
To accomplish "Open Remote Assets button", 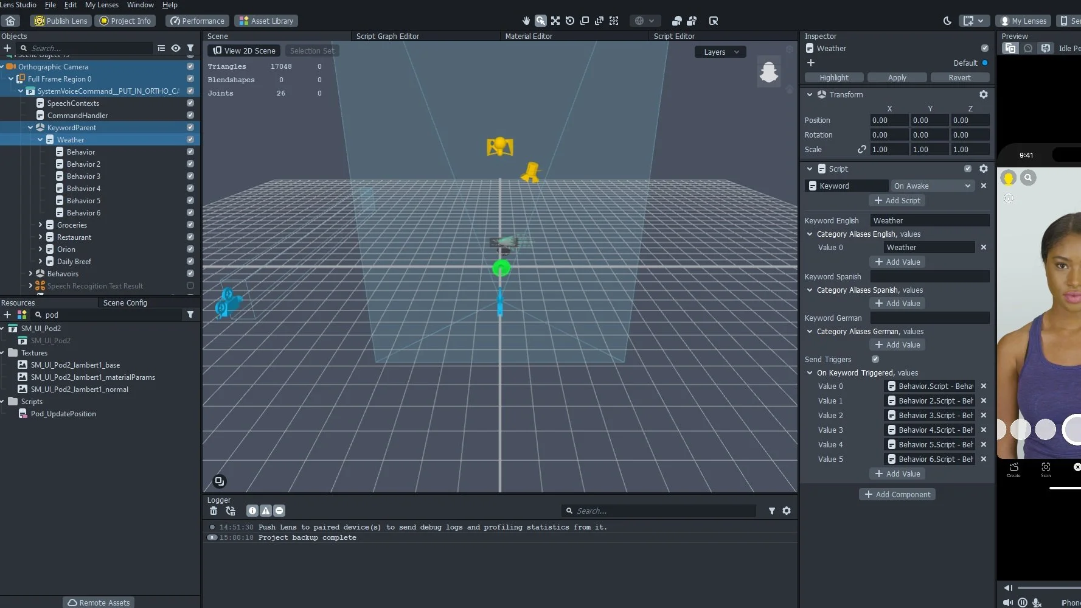I will click(x=99, y=603).
